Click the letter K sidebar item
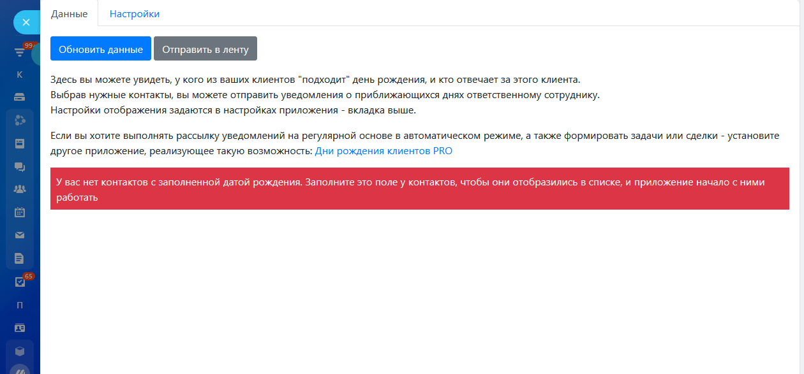 tap(20, 75)
